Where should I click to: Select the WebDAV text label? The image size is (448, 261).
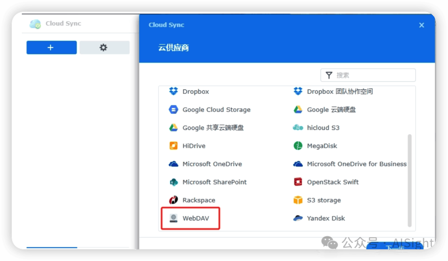(196, 218)
